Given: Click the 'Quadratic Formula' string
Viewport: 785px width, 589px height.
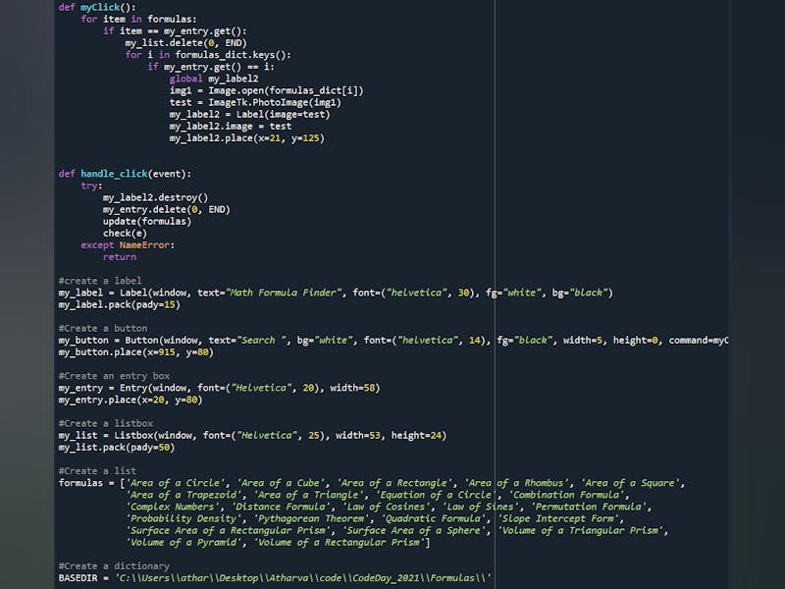Looking at the screenshot, I should (433, 519).
